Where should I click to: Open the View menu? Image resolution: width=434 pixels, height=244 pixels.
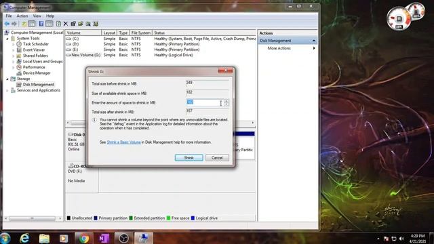tap(37, 16)
